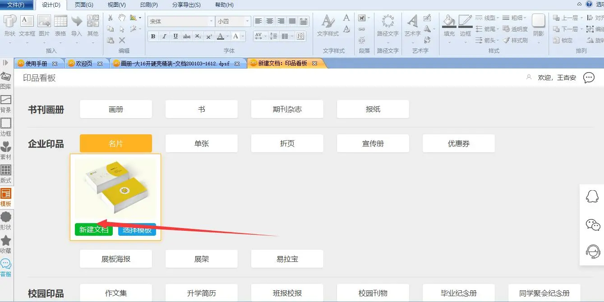Open the 背景 background sidebar panel
This screenshot has width=604, height=302.
pyautogui.click(x=6, y=103)
